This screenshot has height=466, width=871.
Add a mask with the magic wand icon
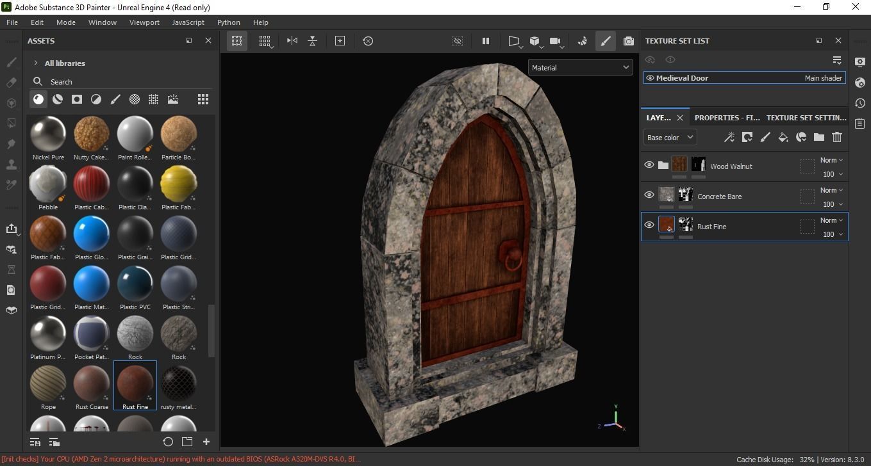[729, 137]
